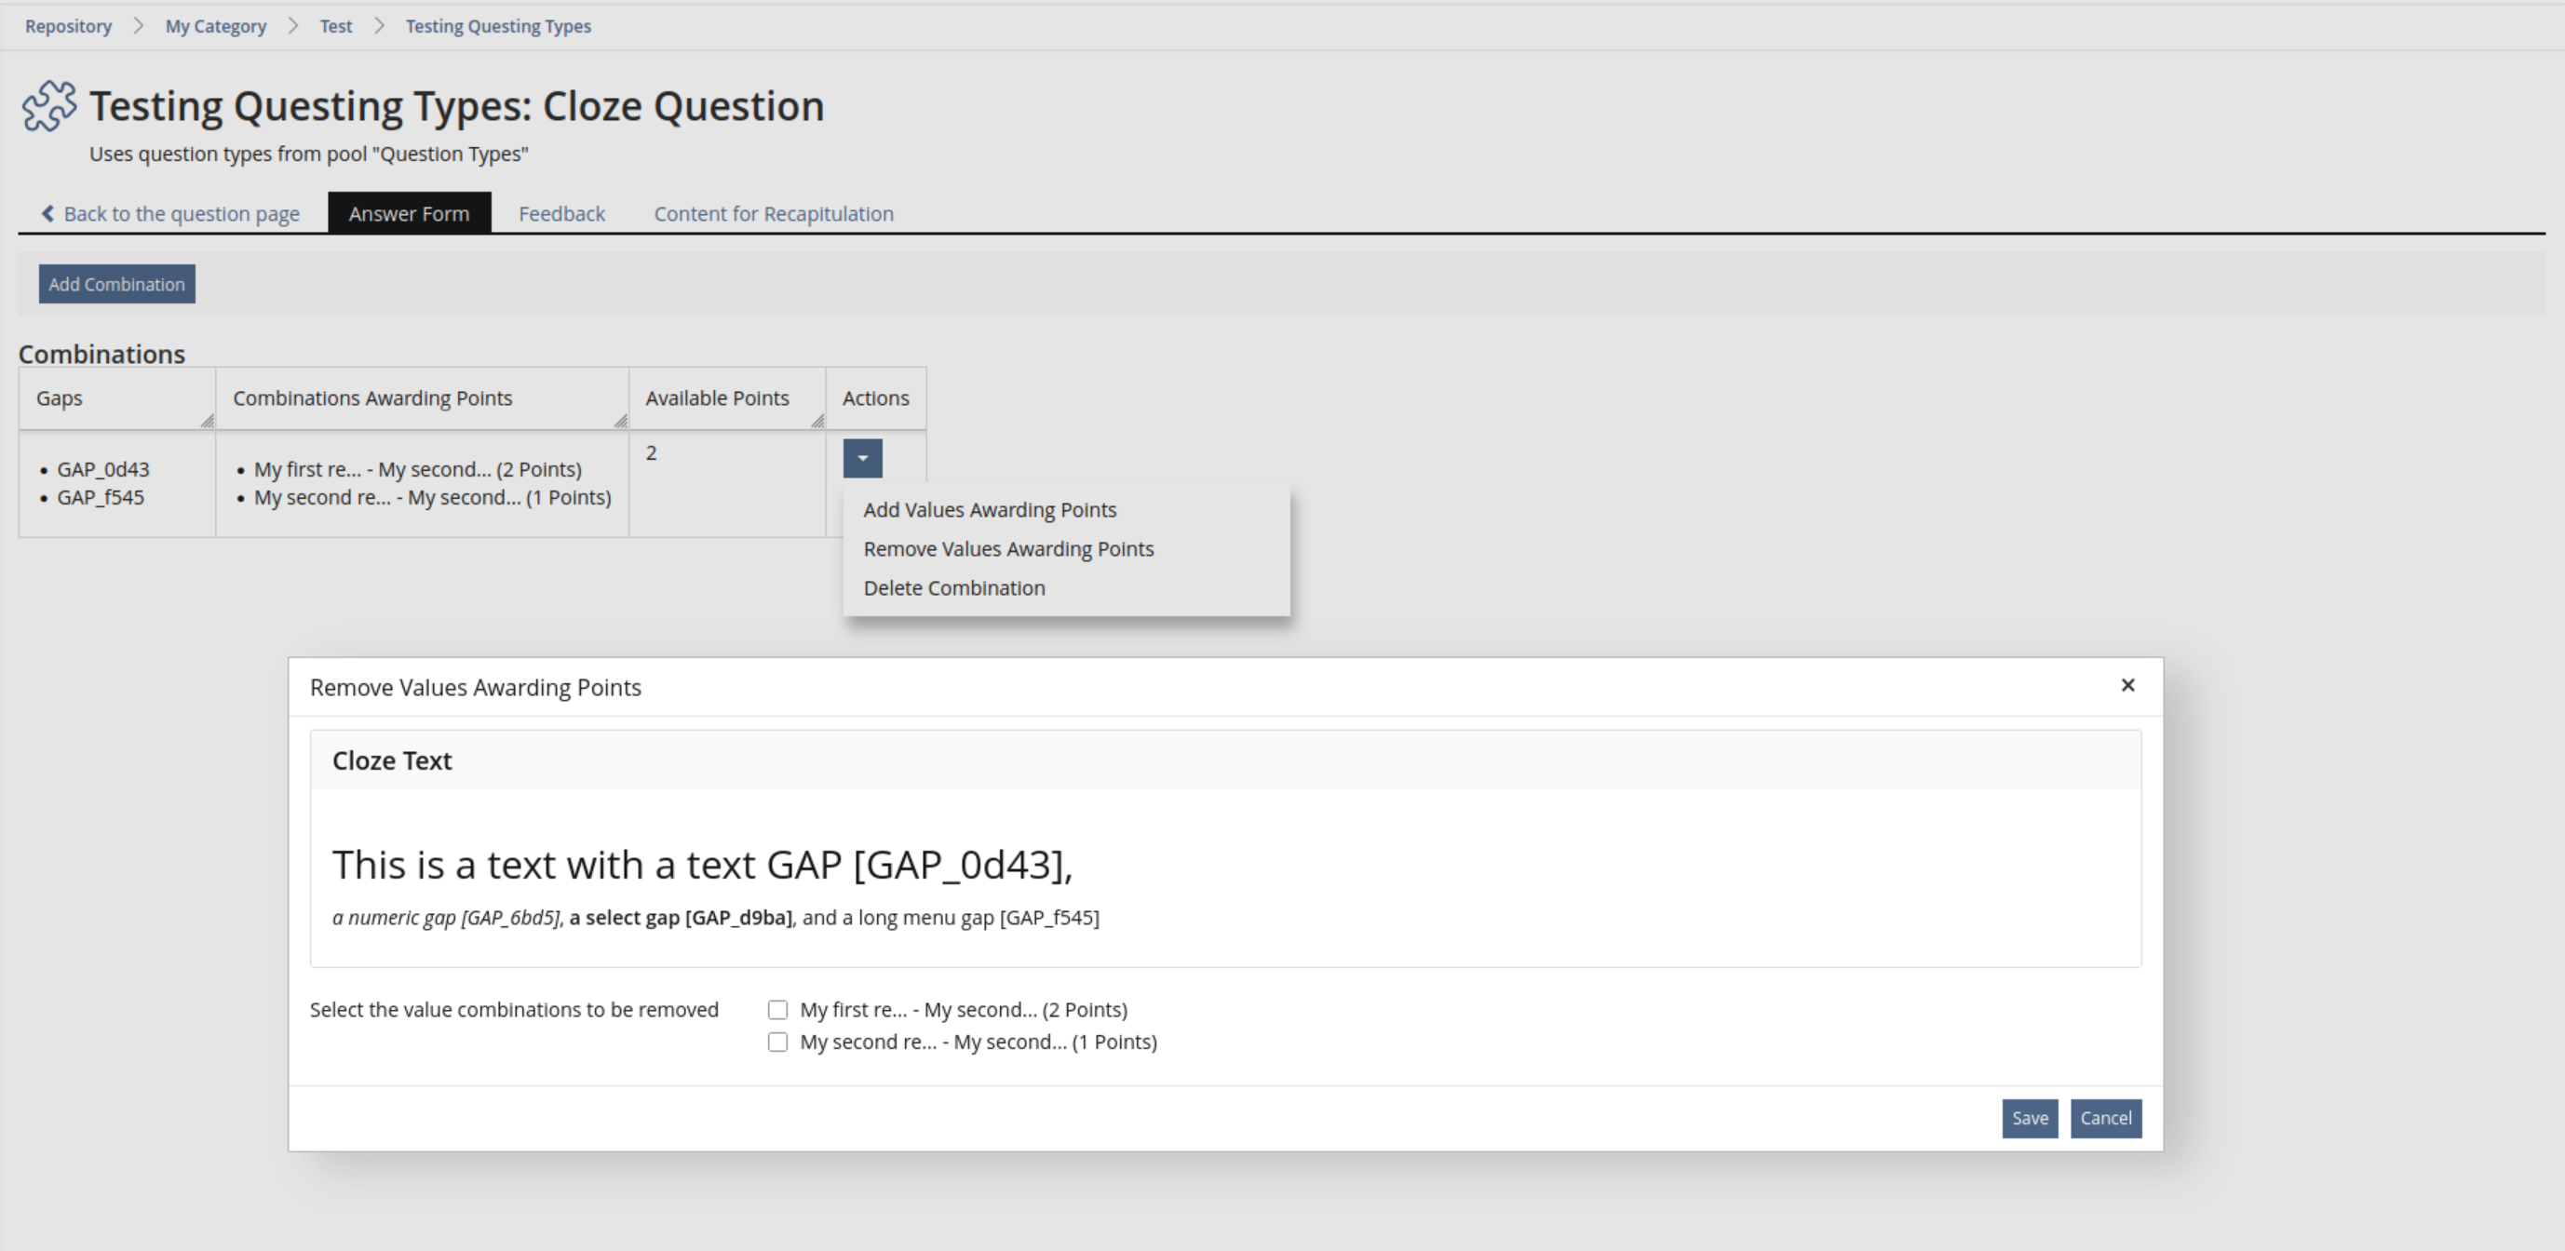Select Add Values Awarding Points menu item

coord(990,509)
